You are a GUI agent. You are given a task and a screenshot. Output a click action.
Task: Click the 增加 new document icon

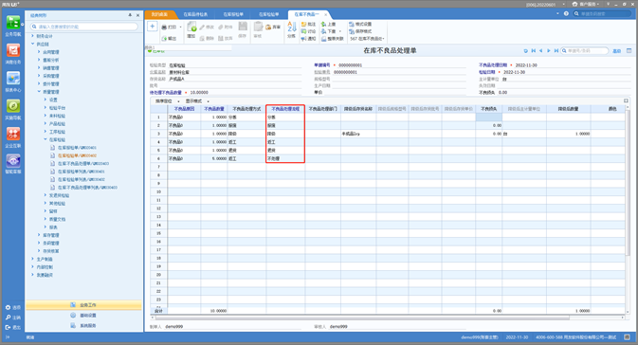(x=191, y=27)
